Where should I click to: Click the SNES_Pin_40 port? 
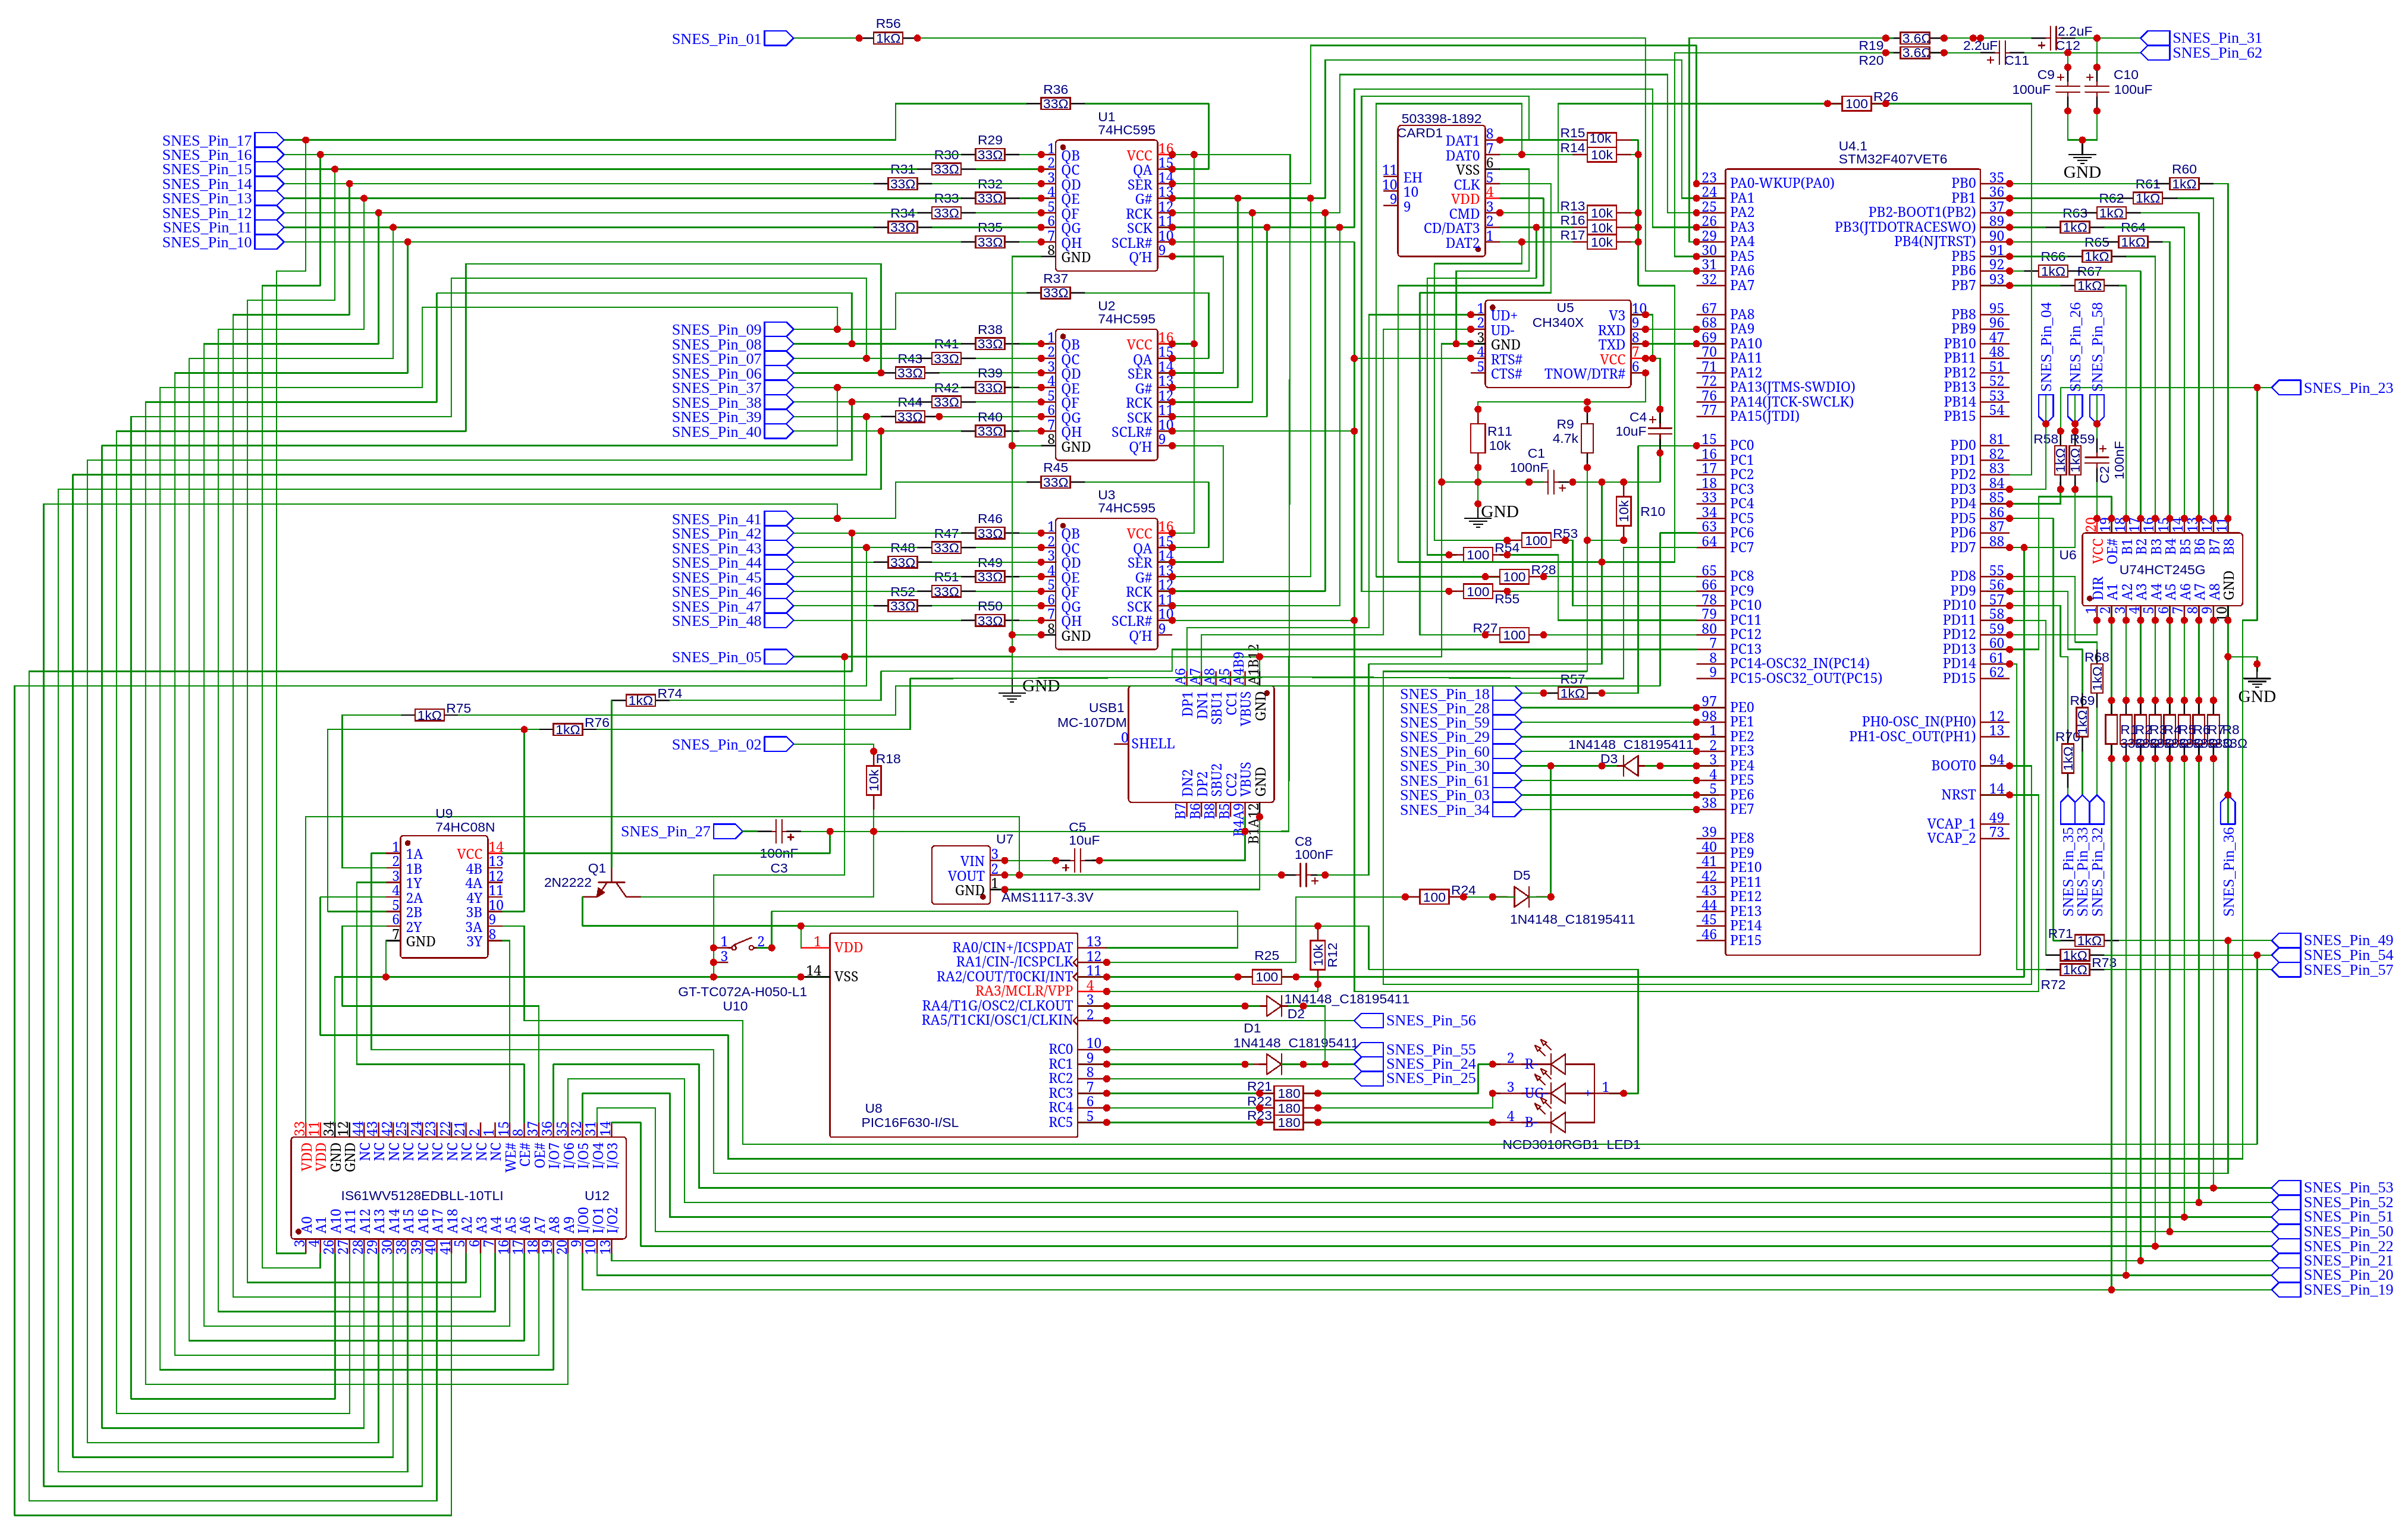(x=732, y=432)
